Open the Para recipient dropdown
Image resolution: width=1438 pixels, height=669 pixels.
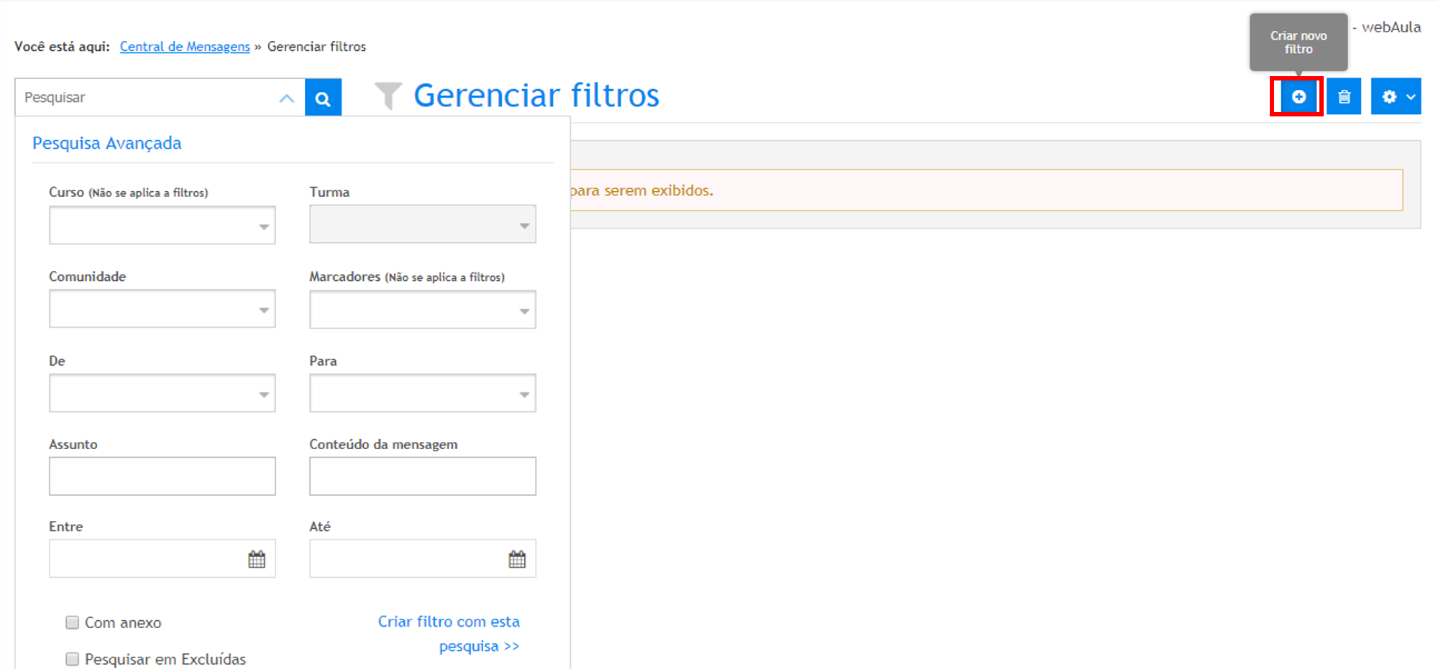(x=423, y=394)
